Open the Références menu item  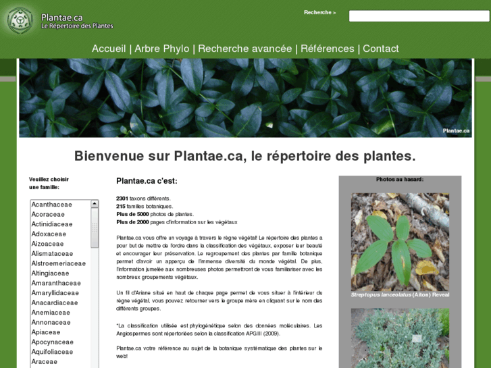(328, 49)
